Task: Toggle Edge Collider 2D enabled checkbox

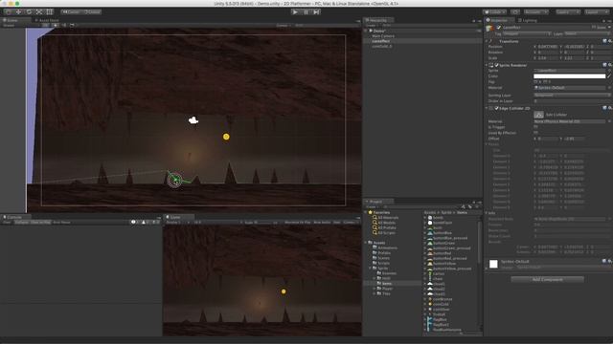Action: coord(497,108)
